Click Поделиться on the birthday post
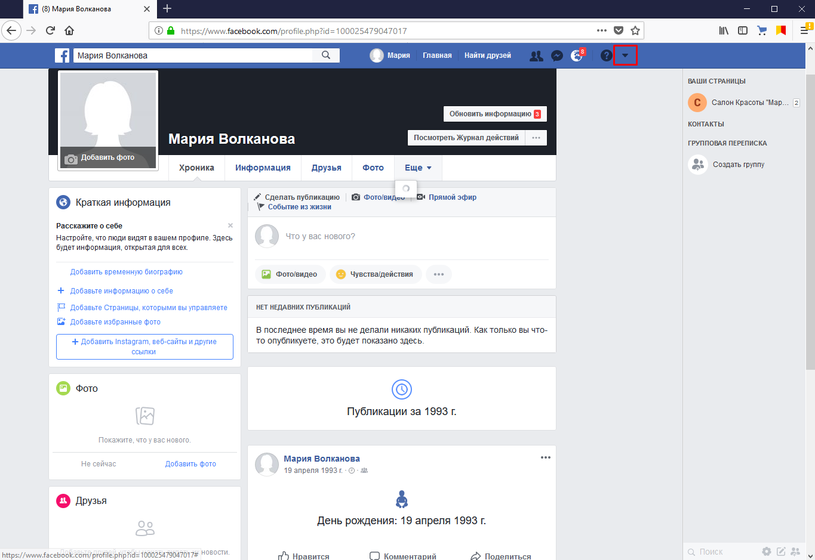Screen dimensions: 815x560 click(501, 556)
